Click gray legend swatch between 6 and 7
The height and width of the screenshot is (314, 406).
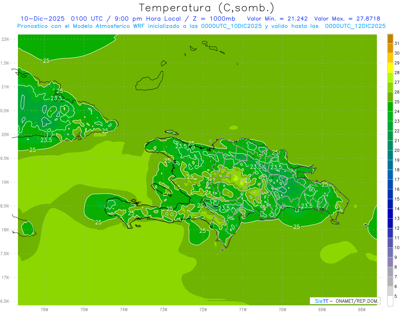click(390, 281)
